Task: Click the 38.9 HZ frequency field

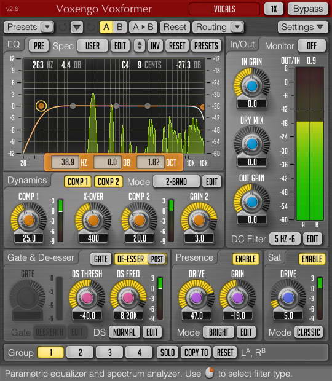Action: click(65, 162)
